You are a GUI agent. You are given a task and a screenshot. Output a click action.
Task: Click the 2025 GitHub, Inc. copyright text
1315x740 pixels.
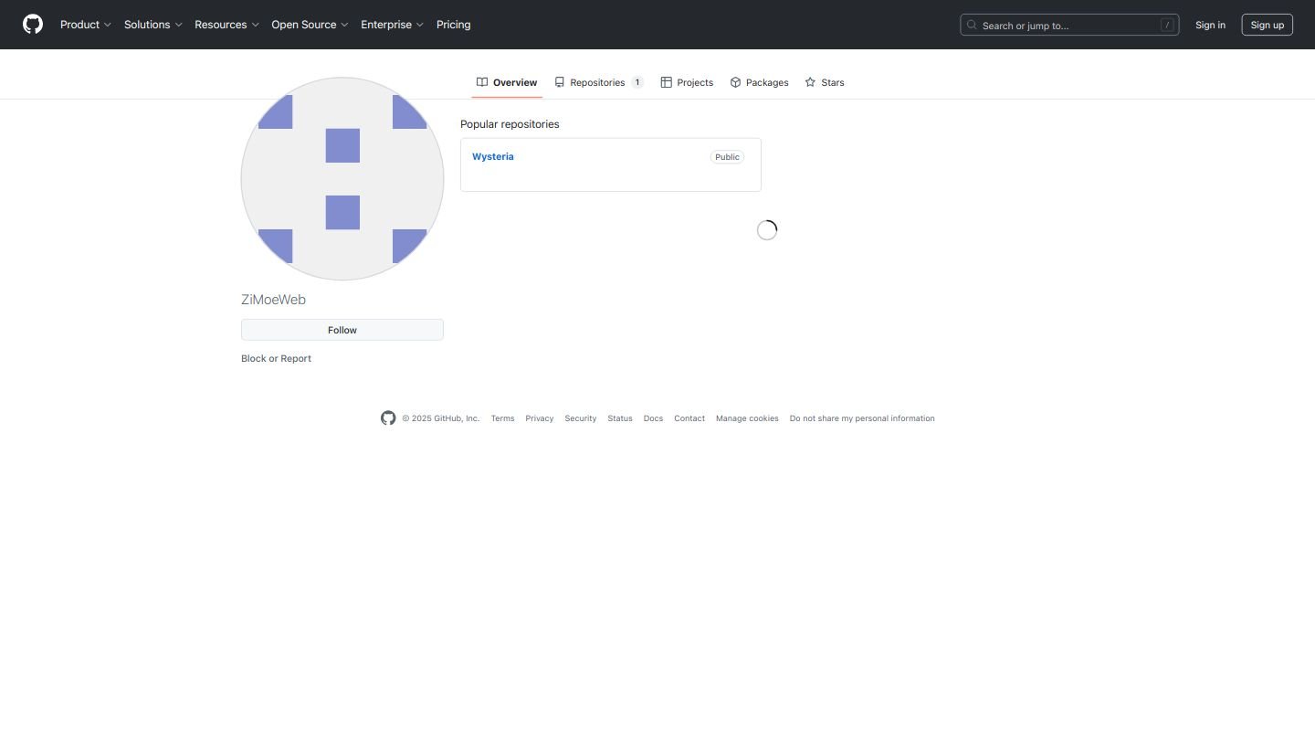tap(441, 418)
